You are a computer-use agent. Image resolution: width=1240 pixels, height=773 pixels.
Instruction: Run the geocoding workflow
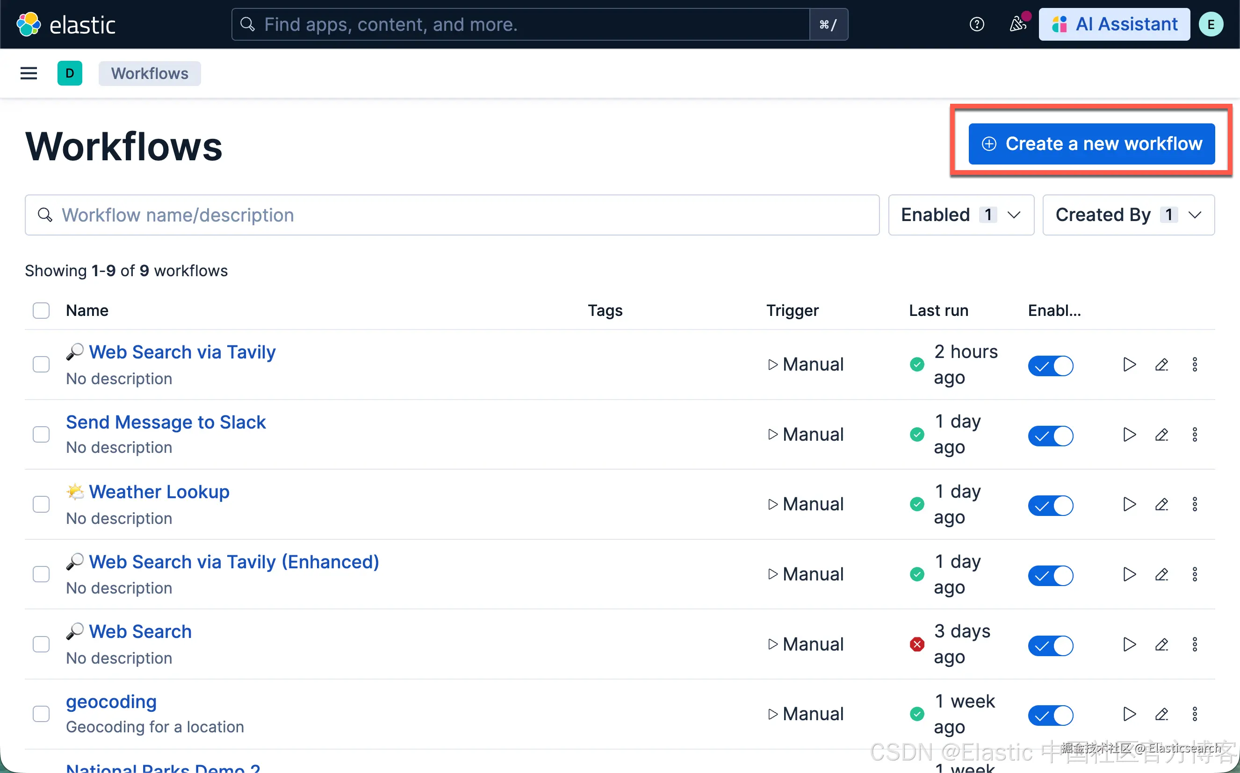1129,714
